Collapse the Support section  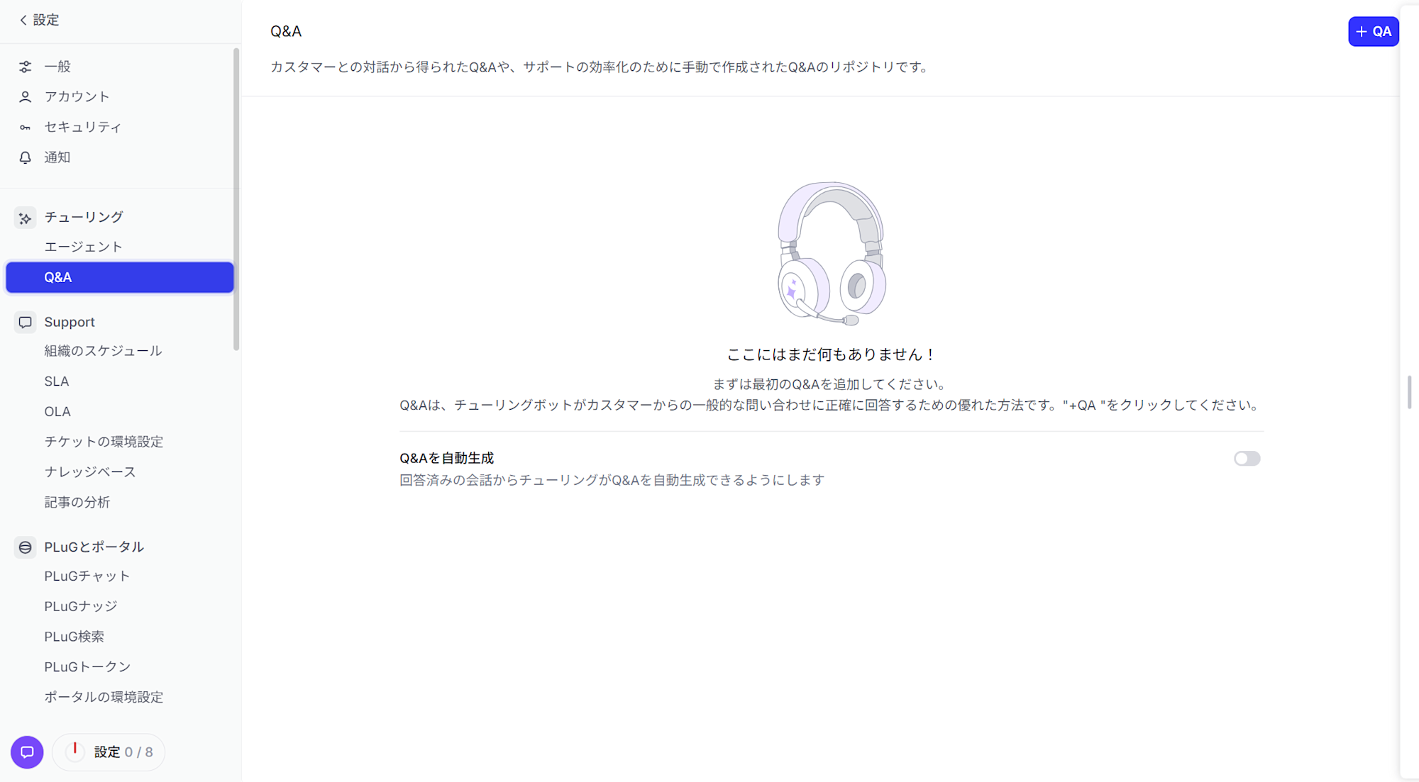point(69,321)
